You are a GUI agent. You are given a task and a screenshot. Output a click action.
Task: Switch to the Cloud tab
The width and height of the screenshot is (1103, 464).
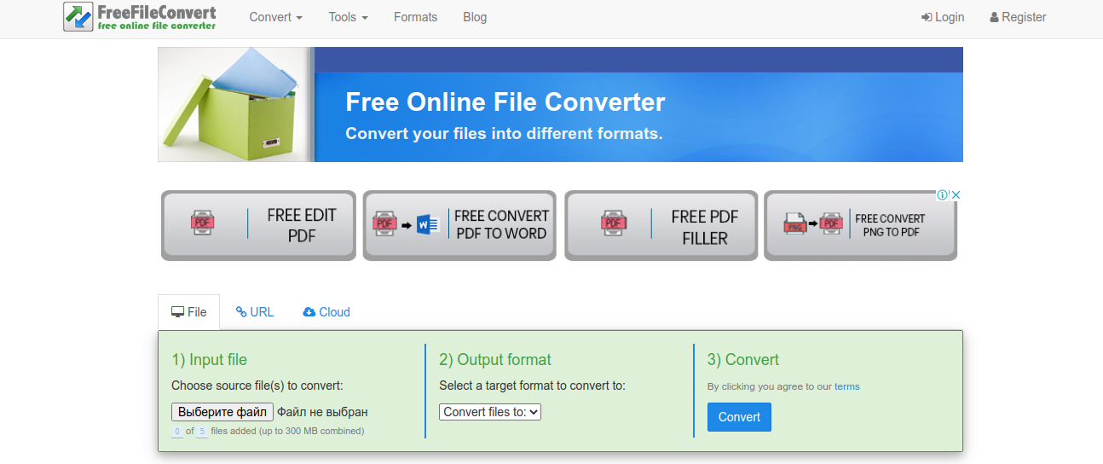point(326,312)
